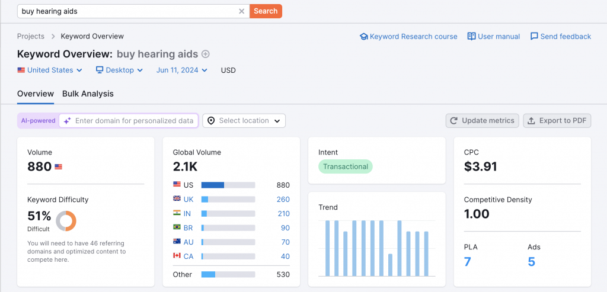Click the IN country link in Global Volume
This screenshot has height=292, width=607.
(x=187, y=213)
